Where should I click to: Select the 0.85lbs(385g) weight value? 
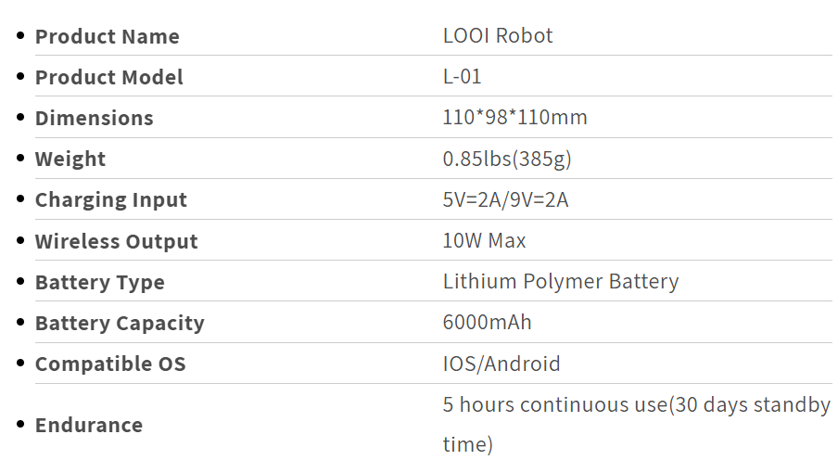click(x=507, y=159)
